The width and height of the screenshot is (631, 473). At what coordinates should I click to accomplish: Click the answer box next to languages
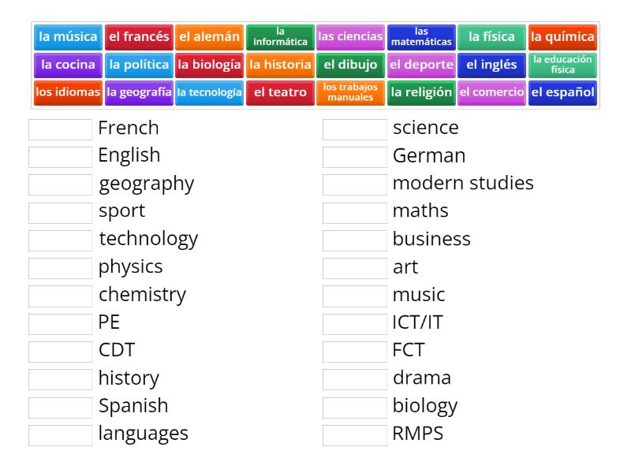pos(60,433)
